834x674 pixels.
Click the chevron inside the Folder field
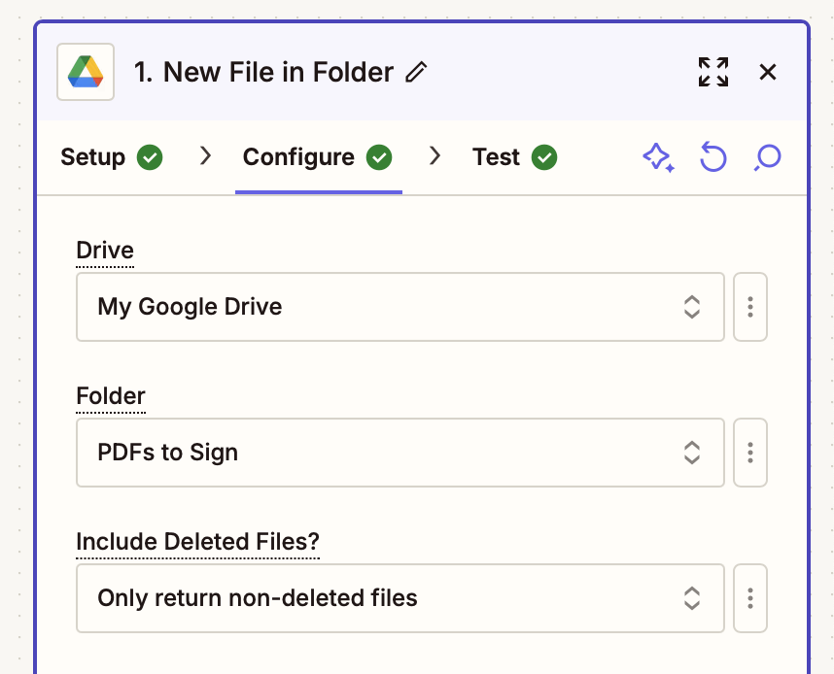692,453
